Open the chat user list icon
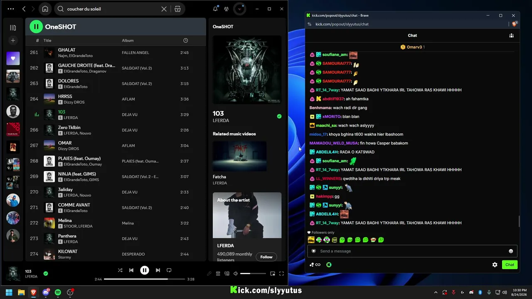This screenshot has width=532, height=299. (511, 36)
